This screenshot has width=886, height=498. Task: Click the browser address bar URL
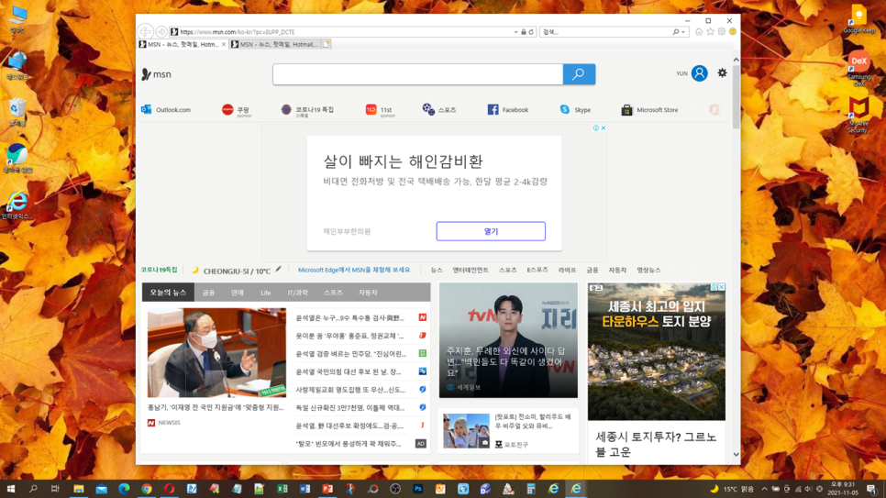[x=339, y=32]
